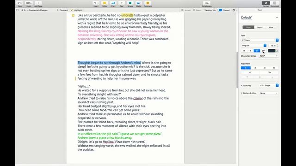Click the Chart toolbar icon
Image resolution: width=296 pixels, height=166 pixels.
click(113, 3)
